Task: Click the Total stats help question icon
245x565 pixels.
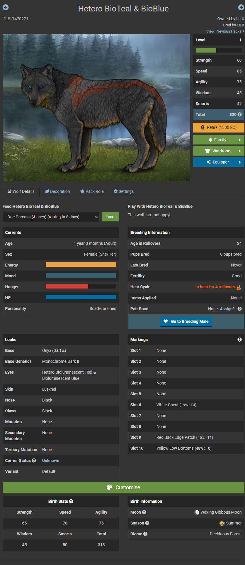Action: tap(239, 114)
